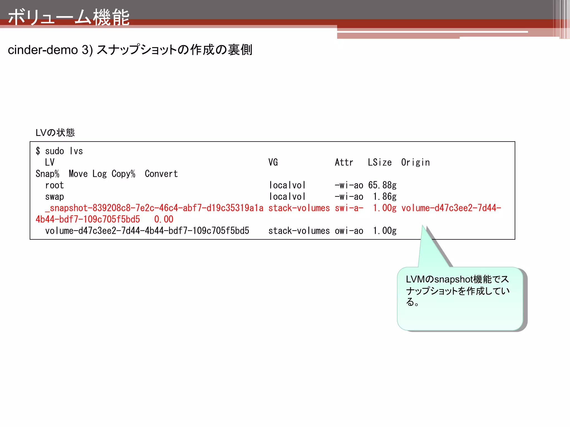Click the swi-a- attribute value
570x427 pixels.
[x=349, y=208]
